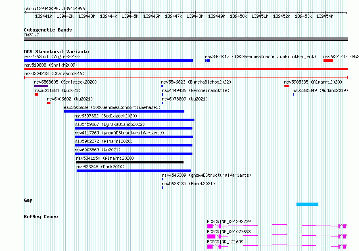
Task: Open the nsv5905335 (Almarri2020) label
Action: tap(313, 82)
